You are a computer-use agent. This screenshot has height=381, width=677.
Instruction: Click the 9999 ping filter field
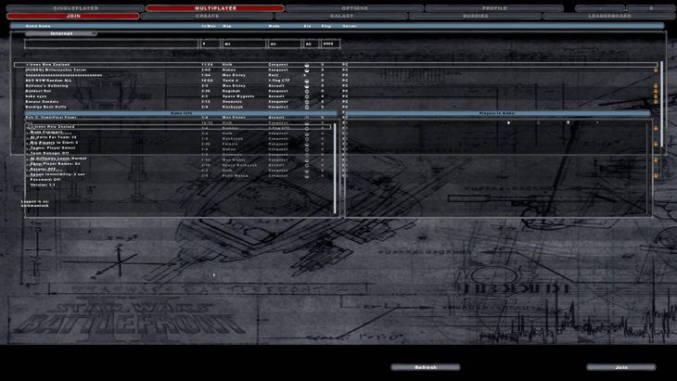pyautogui.click(x=330, y=44)
